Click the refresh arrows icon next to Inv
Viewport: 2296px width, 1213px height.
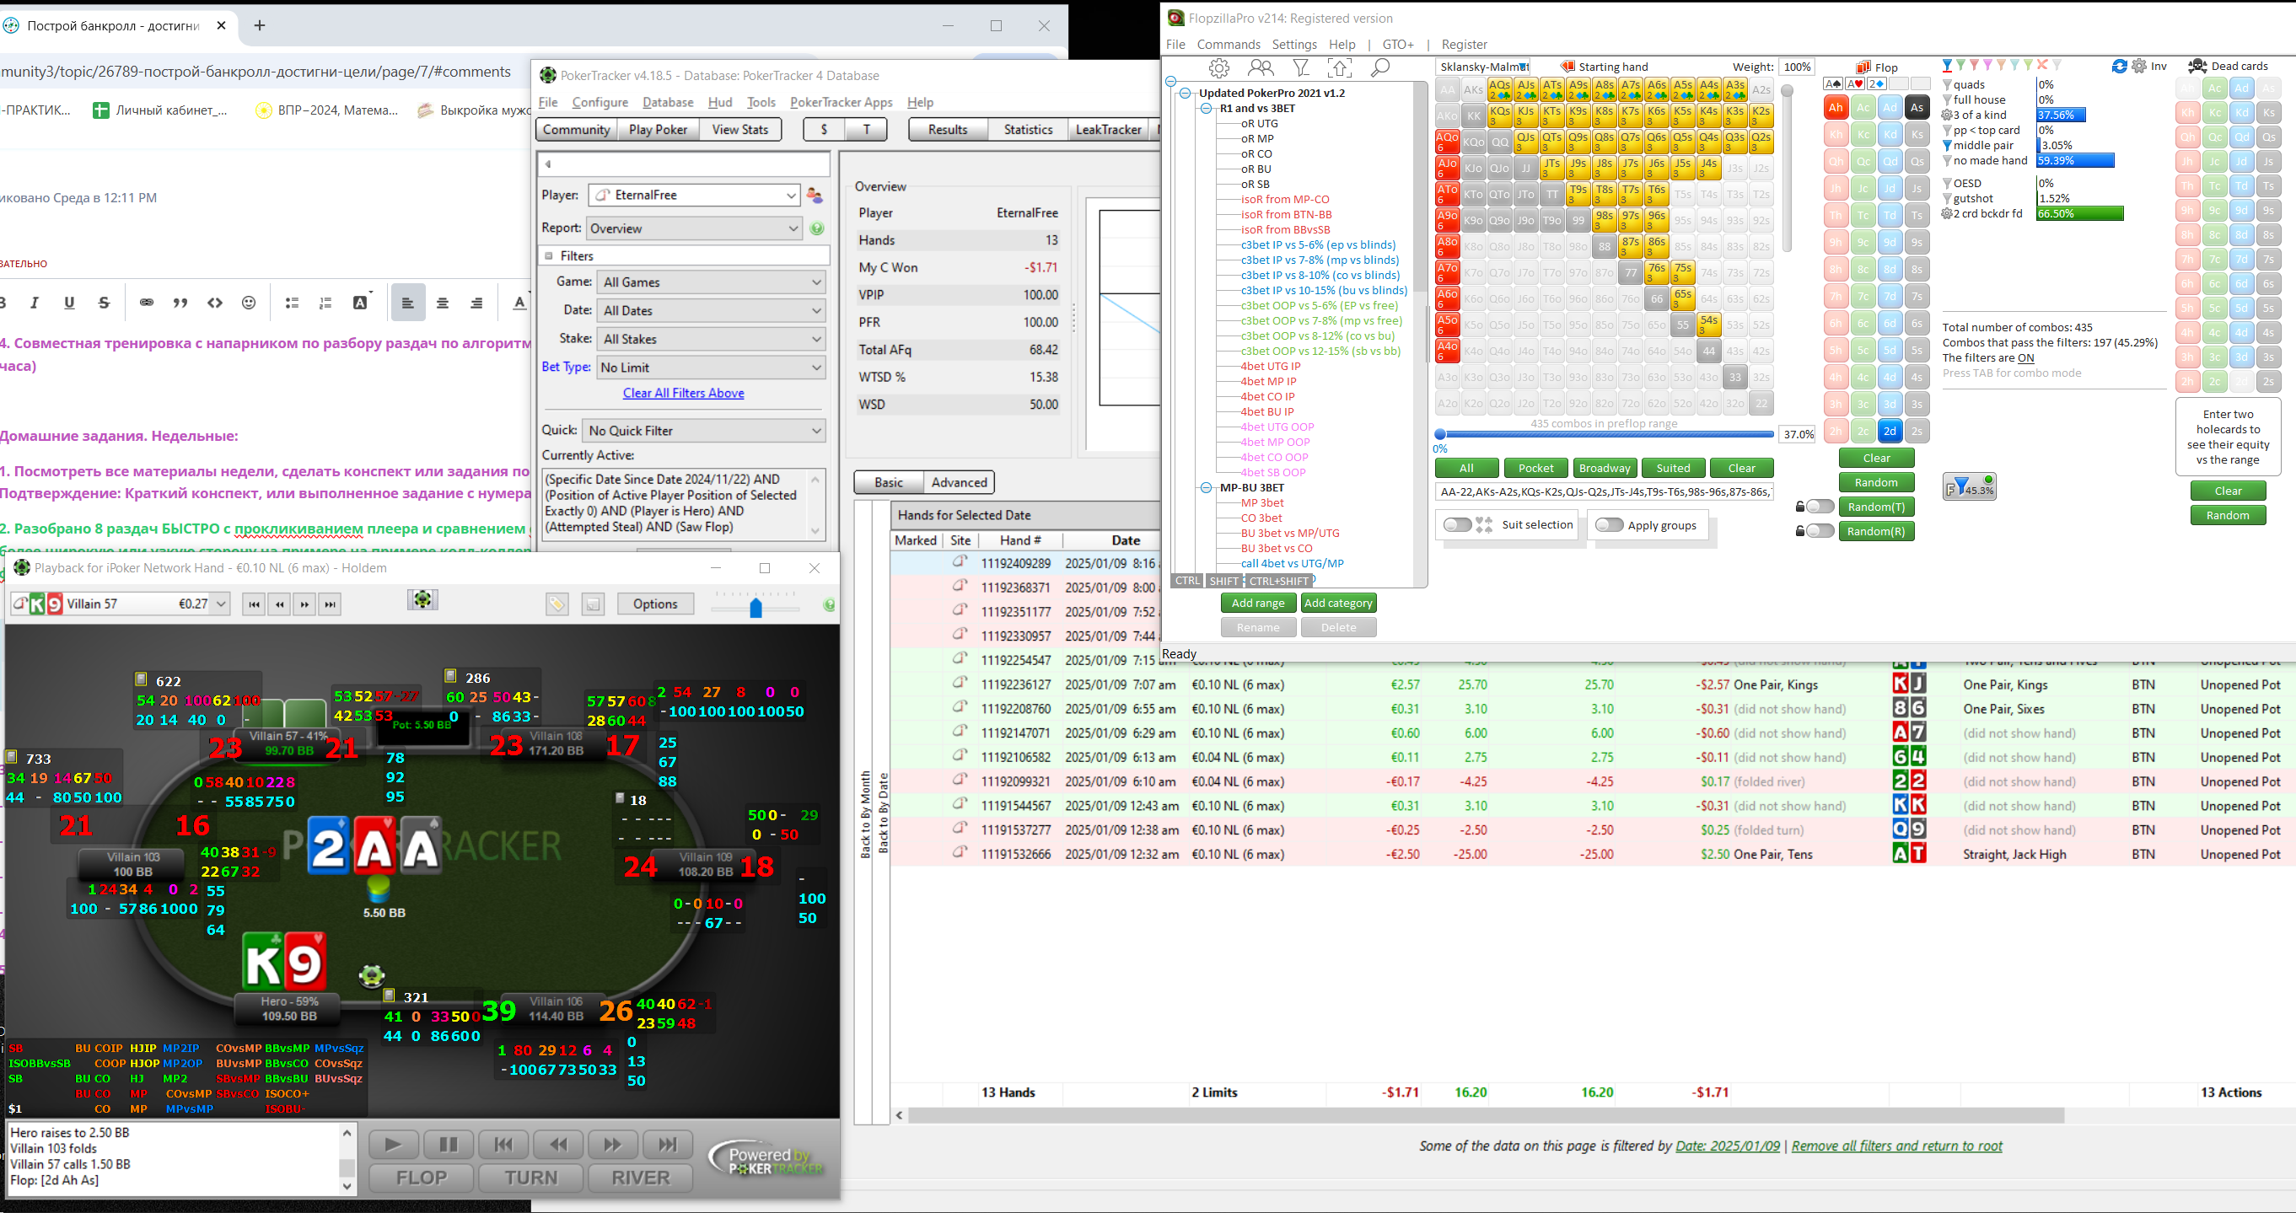pyautogui.click(x=2120, y=66)
